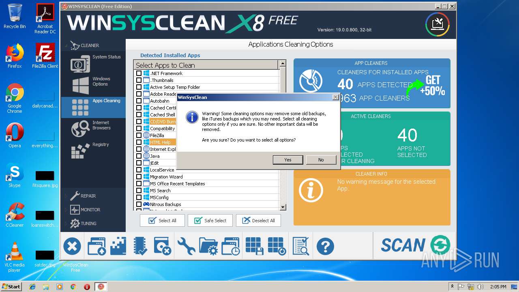
Task: Open the Windows Start menu
Action: click(x=11, y=286)
